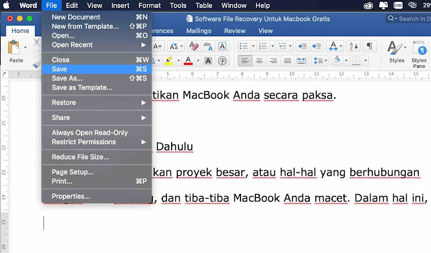Open the font color dropdown arrow
The image size is (431, 253).
[x=197, y=60]
